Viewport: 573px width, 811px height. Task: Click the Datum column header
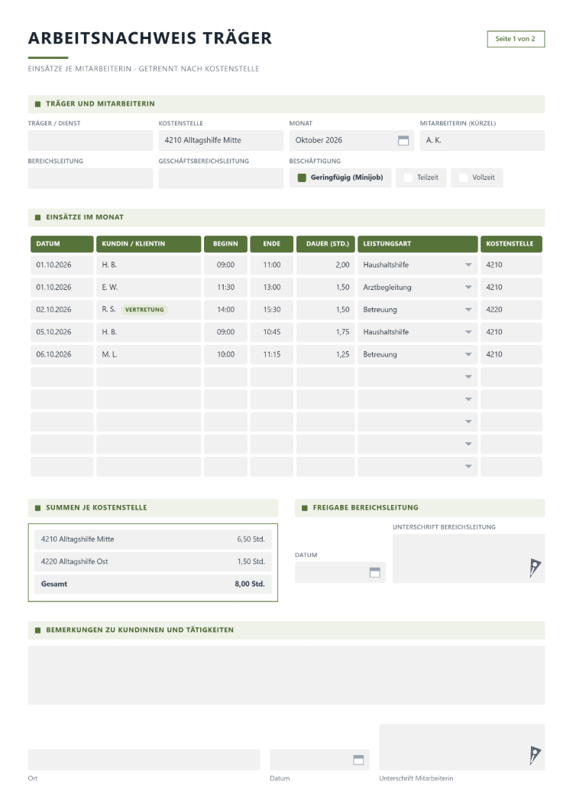[x=62, y=244]
